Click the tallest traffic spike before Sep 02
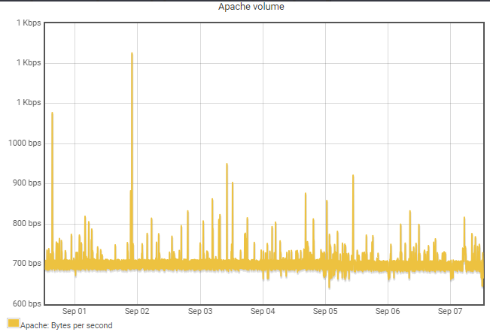490x332 pixels. 132,156
